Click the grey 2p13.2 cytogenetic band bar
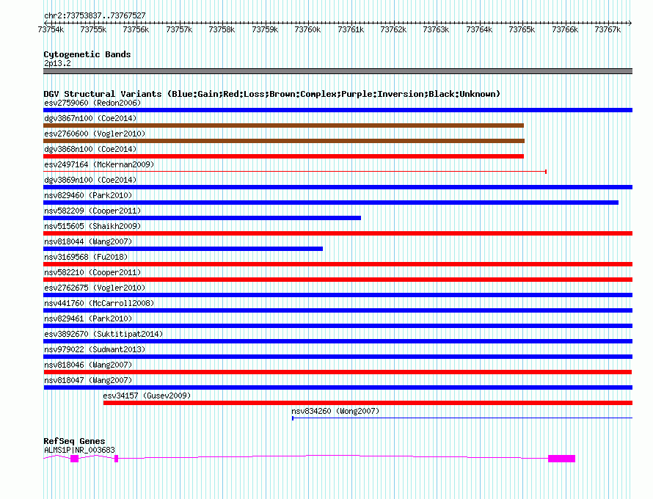The height and width of the screenshot is (499, 653). pyautogui.click(x=338, y=71)
